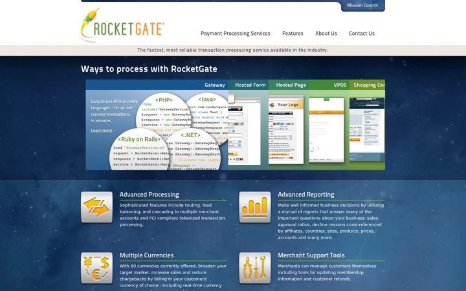The width and height of the screenshot is (466, 291).
Task: Open the Mission Control tab
Action: [362, 5]
